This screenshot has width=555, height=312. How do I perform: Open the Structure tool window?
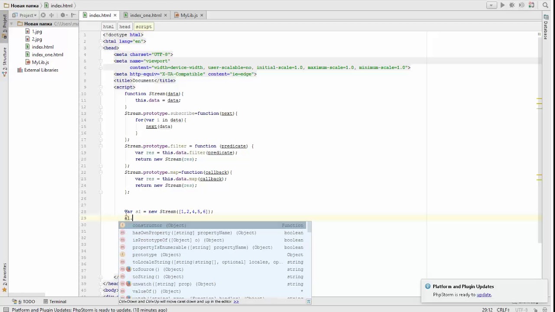click(5, 62)
